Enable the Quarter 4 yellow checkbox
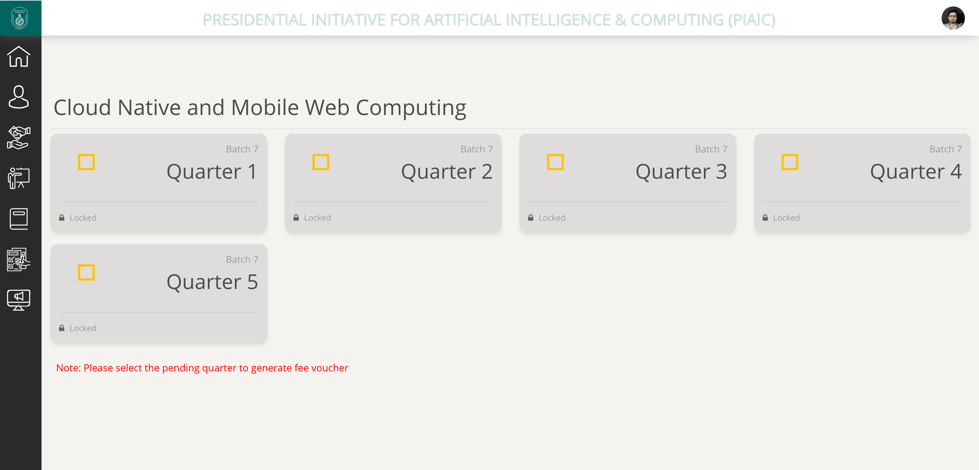The height and width of the screenshot is (470, 979). (790, 162)
